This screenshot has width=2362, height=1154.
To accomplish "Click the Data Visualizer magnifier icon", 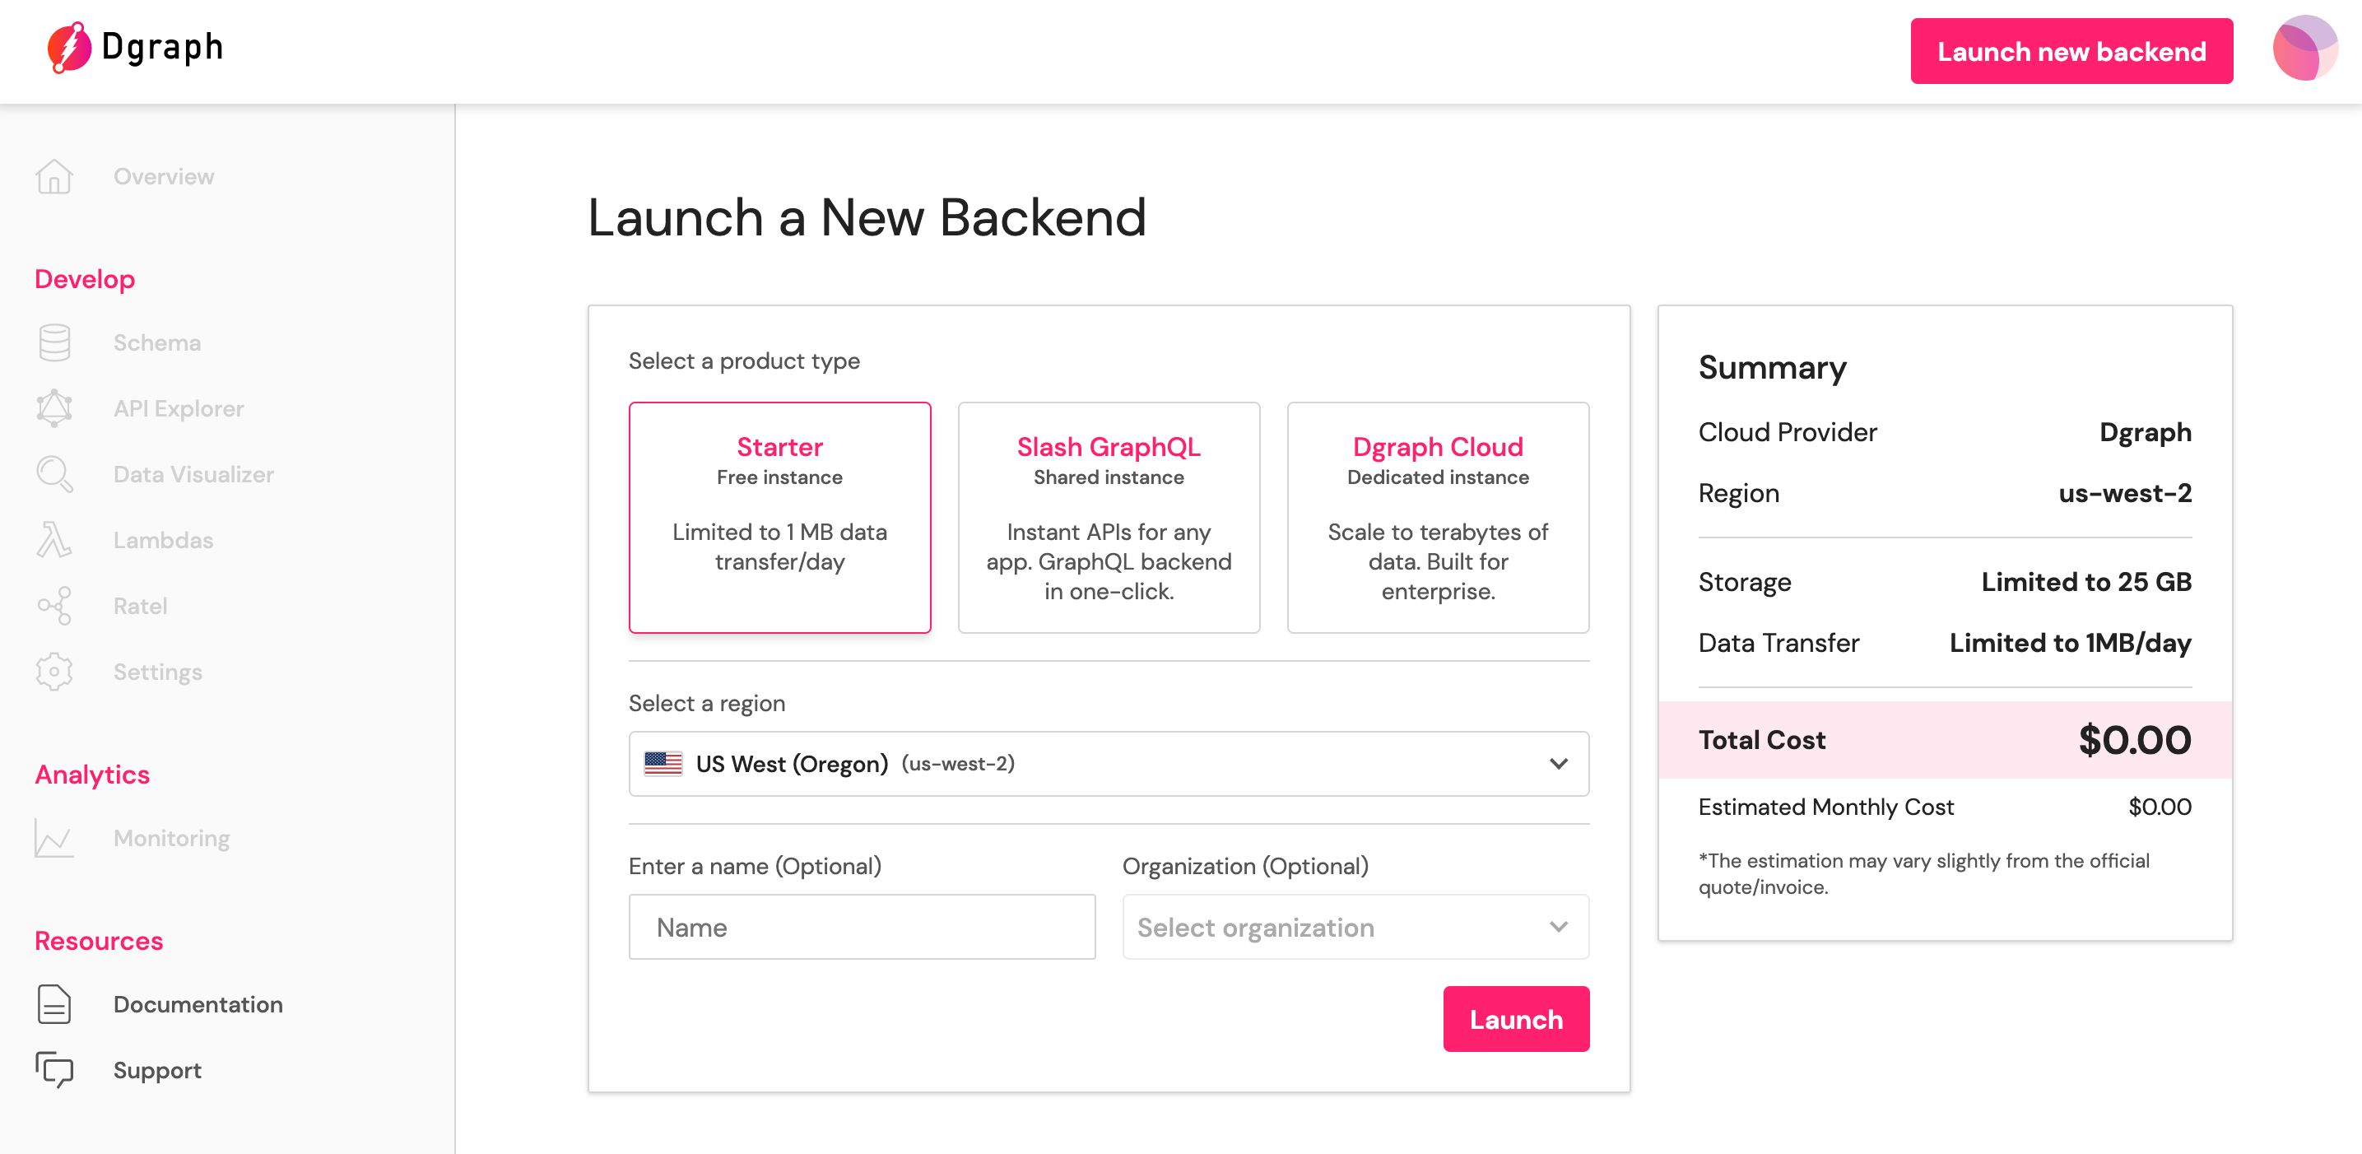I will 54,474.
